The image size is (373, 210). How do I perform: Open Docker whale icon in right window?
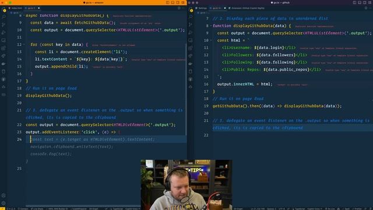pos(191,64)
